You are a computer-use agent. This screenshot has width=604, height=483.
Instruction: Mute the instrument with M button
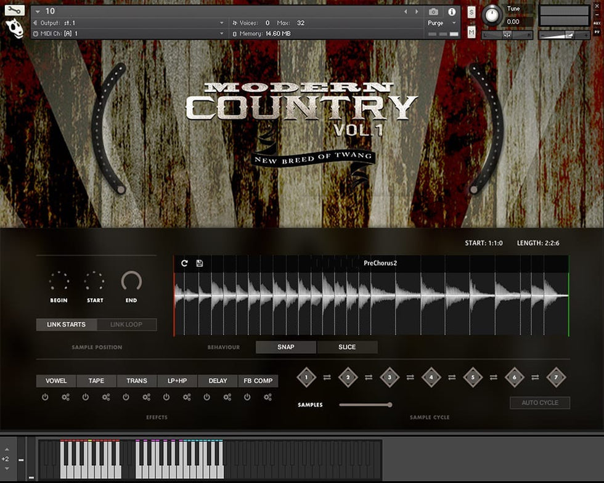(x=471, y=32)
